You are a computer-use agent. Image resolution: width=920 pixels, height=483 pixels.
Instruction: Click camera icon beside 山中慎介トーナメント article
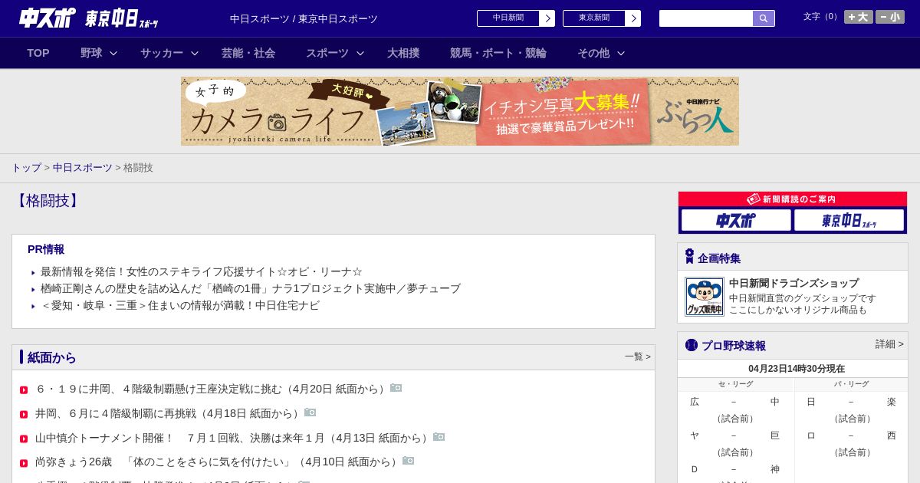(439, 437)
